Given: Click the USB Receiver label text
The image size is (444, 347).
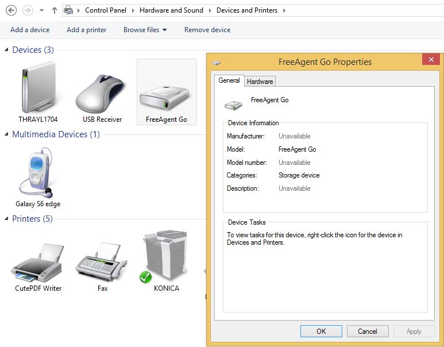Looking at the screenshot, I should 102,119.
